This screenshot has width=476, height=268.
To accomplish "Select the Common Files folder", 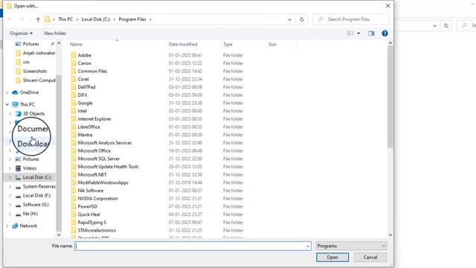I will point(92,71).
